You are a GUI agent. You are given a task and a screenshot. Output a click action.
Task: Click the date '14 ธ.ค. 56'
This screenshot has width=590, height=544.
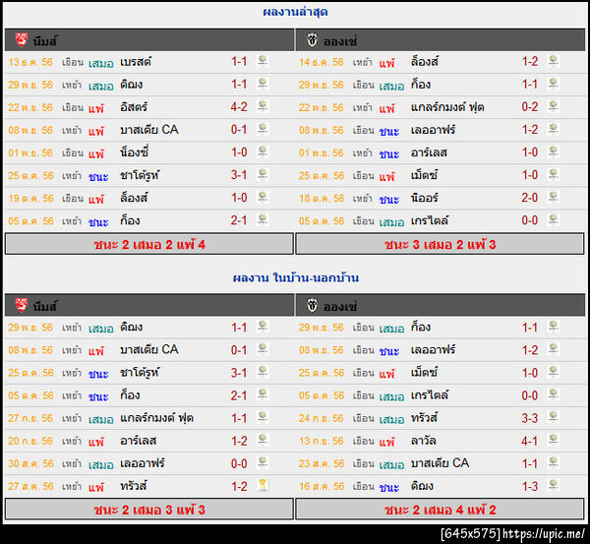click(321, 62)
